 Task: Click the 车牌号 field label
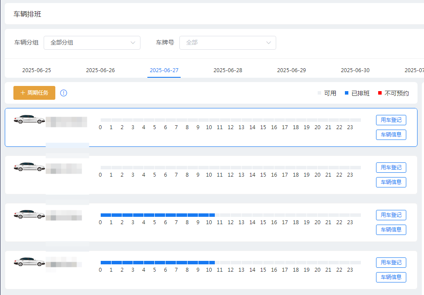point(165,42)
